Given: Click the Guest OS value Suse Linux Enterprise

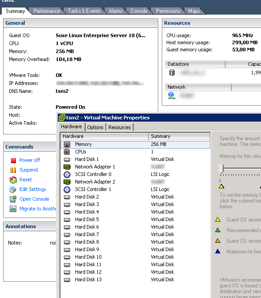Looking at the screenshot, I should (101, 35).
